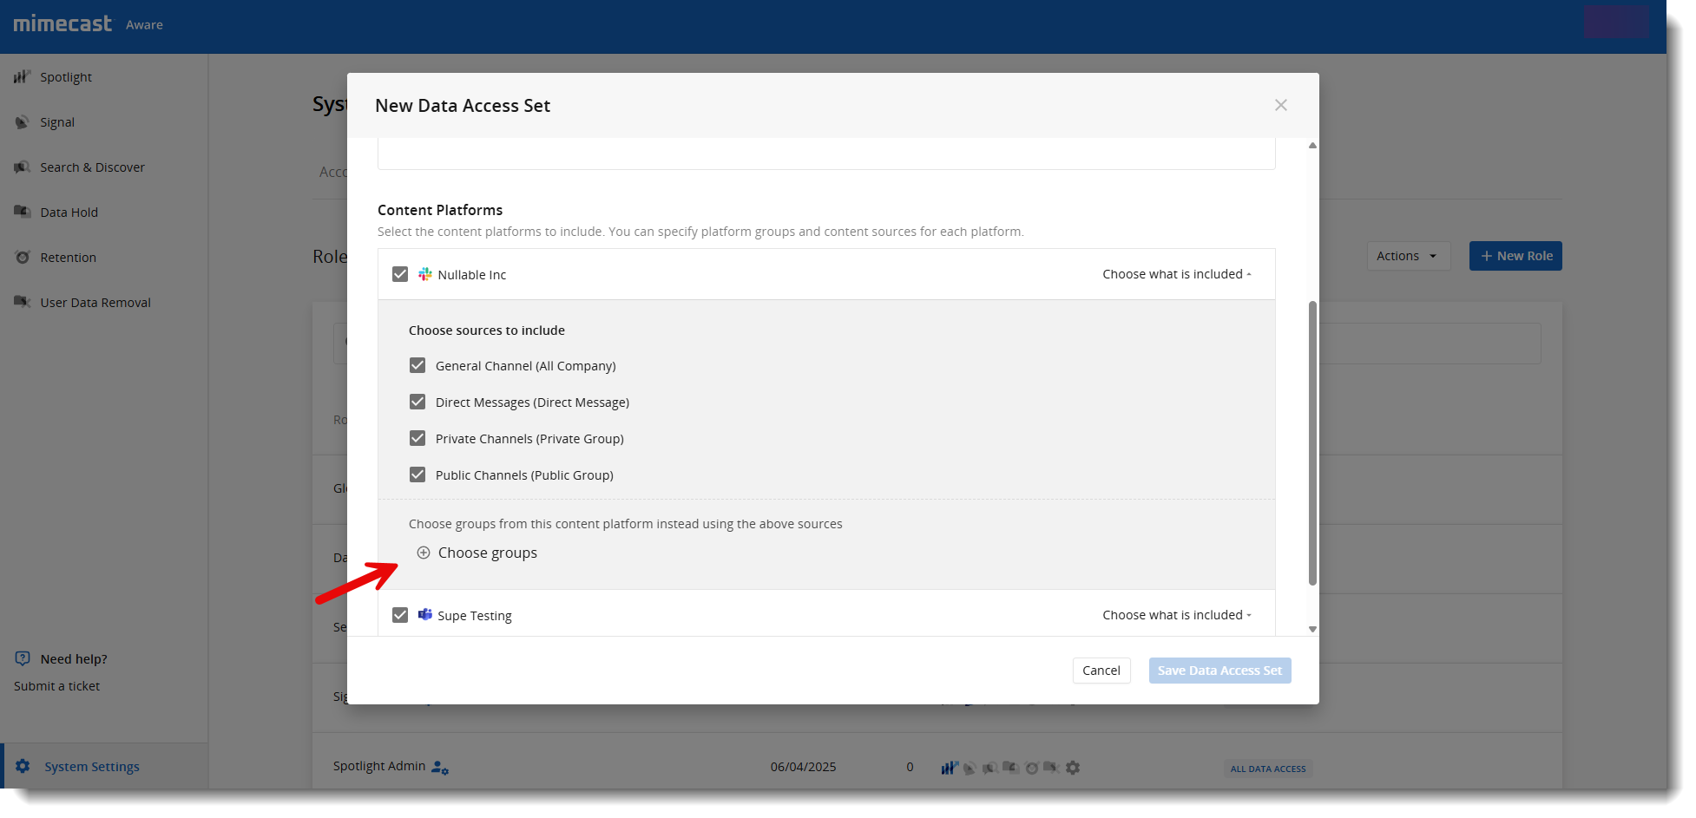1696x818 pixels.
Task: Uncheck General Channel (All Company) checkbox
Action: tap(417, 366)
